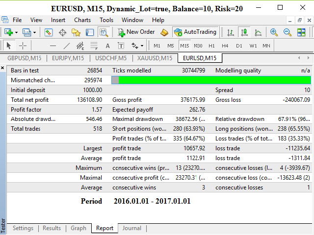Switch to candlestick chart icon
The width and height of the screenshot is (314, 235).
244,32
